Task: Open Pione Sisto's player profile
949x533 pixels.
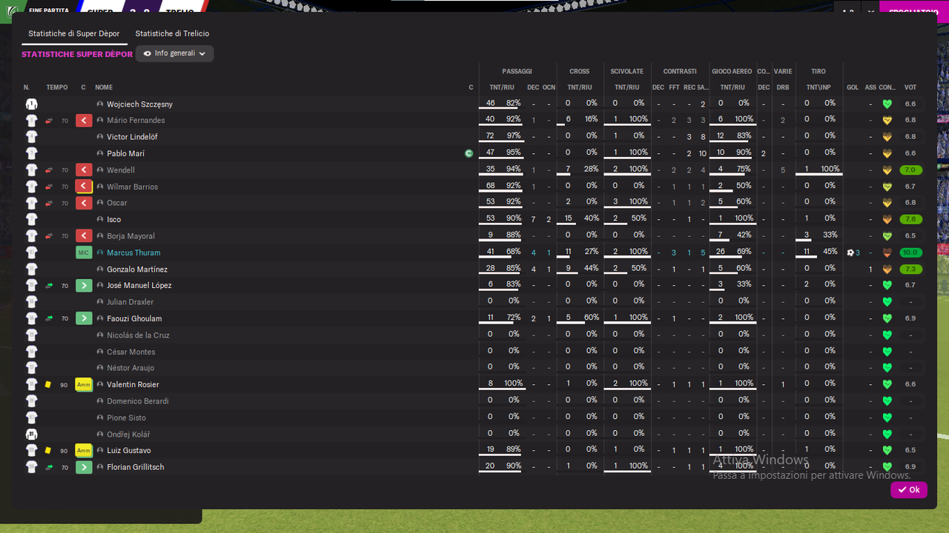Action: tap(126, 418)
